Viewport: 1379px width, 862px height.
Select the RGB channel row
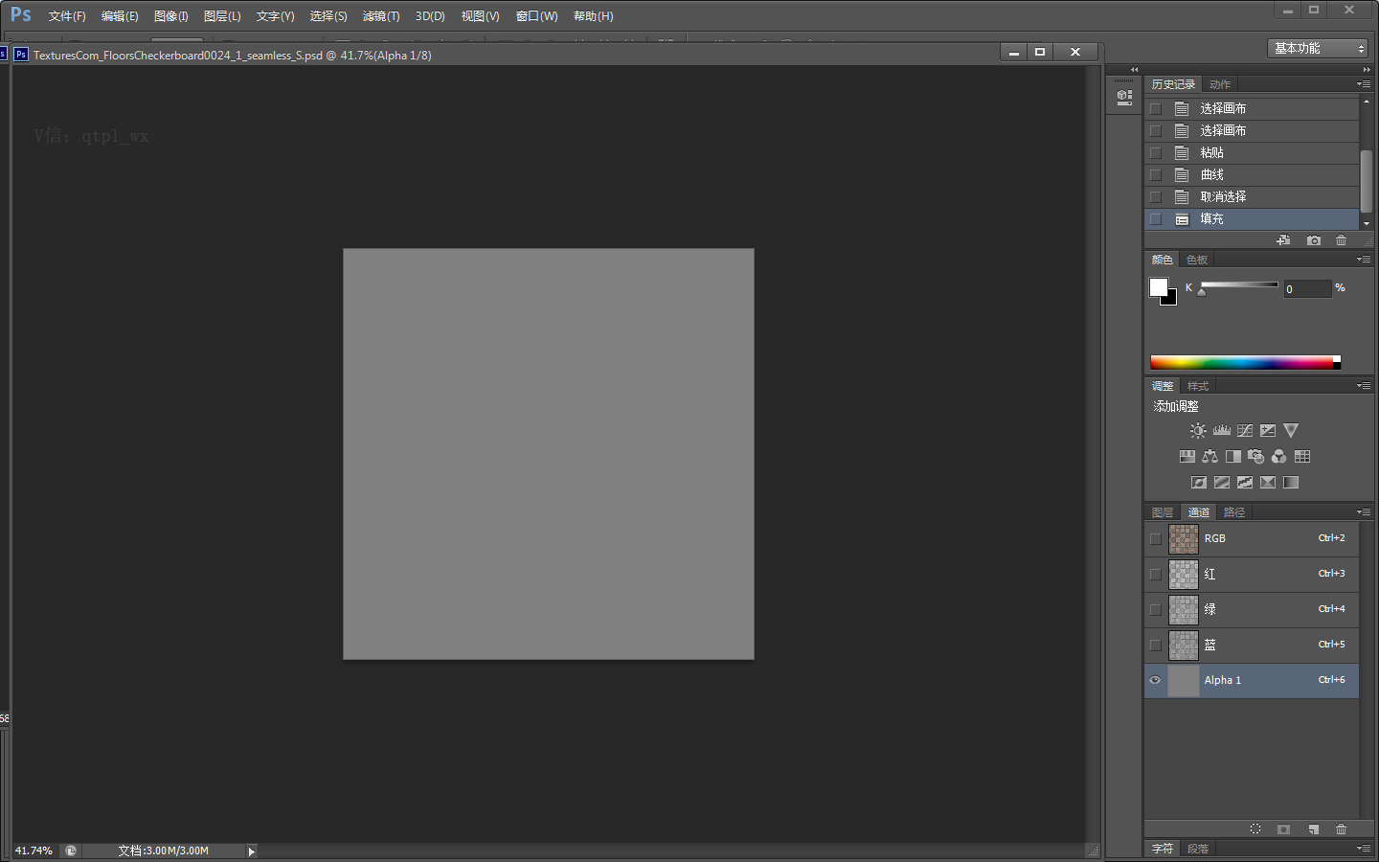pyautogui.click(x=1252, y=538)
